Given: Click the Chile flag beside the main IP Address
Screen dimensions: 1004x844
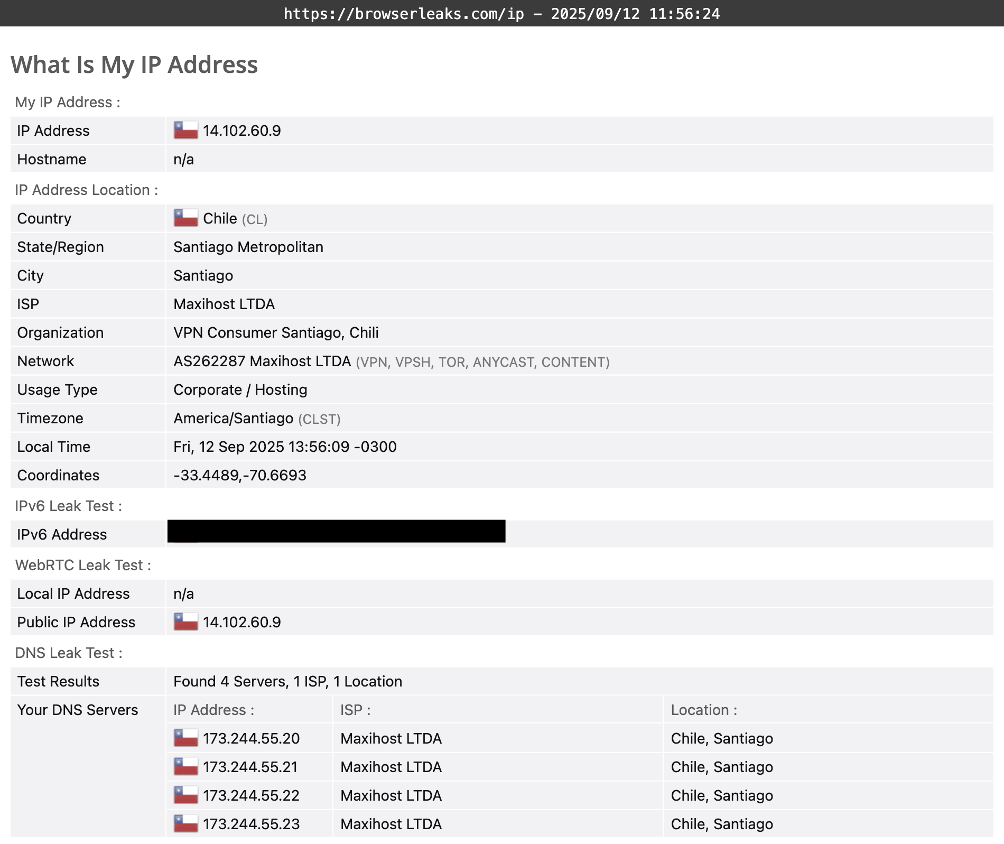Looking at the screenshot, I should 185,130.
